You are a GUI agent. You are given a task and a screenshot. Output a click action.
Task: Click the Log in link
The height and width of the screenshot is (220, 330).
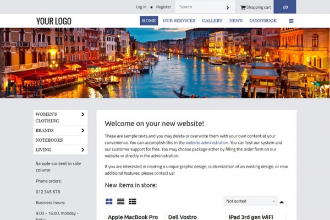(x=141, y=7)
